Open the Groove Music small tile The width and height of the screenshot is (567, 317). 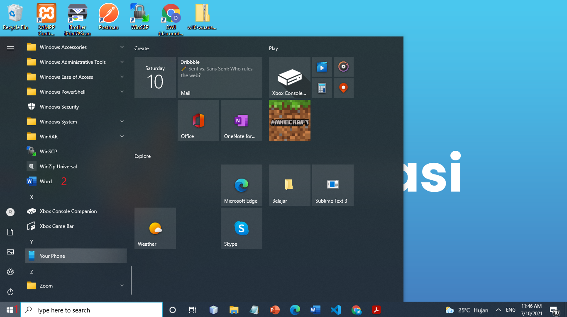(344, 67)
